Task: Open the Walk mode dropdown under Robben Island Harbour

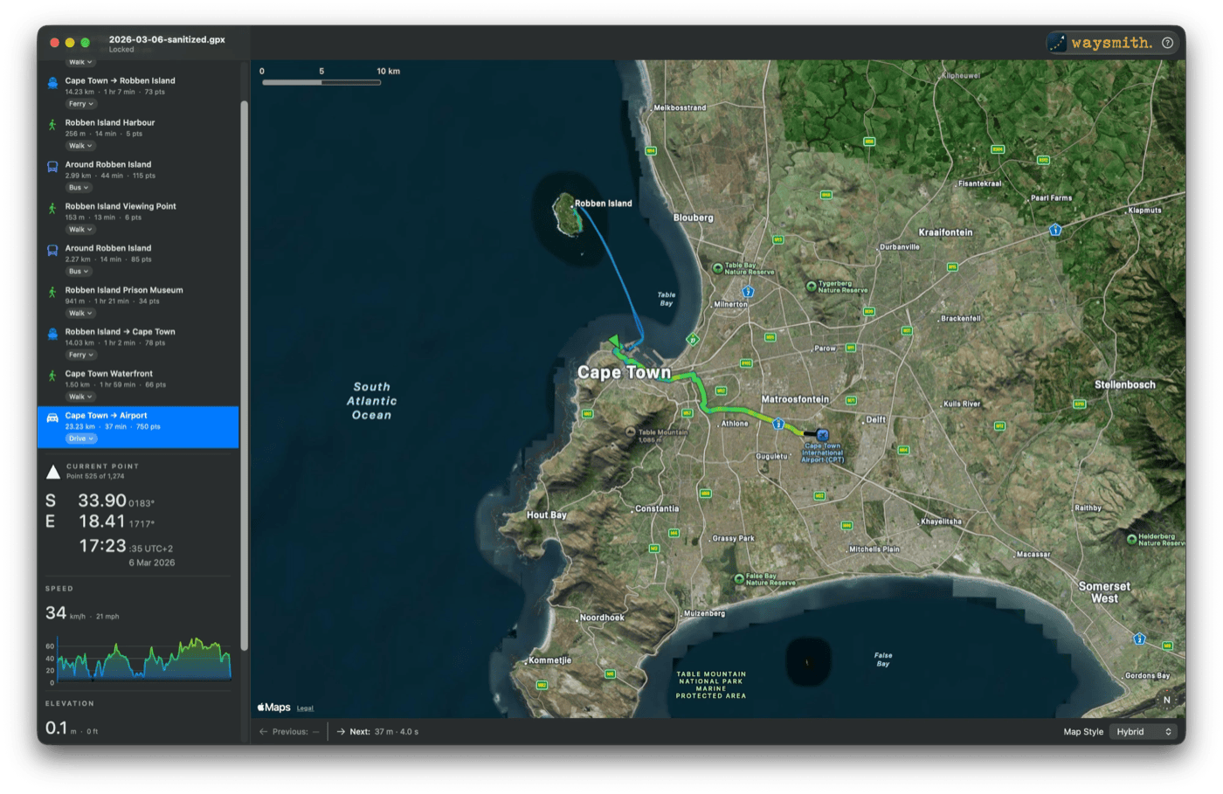Action: click(80, 146)
